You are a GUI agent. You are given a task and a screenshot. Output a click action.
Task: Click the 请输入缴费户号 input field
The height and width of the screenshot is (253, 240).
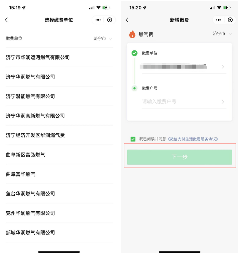click(184, 102)
